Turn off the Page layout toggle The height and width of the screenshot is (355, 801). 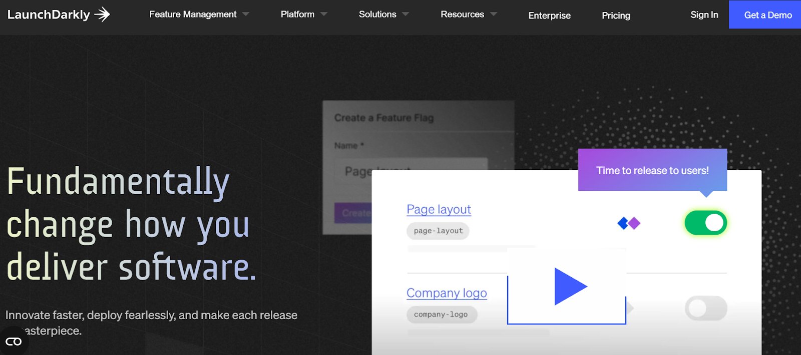pos(706,223)
